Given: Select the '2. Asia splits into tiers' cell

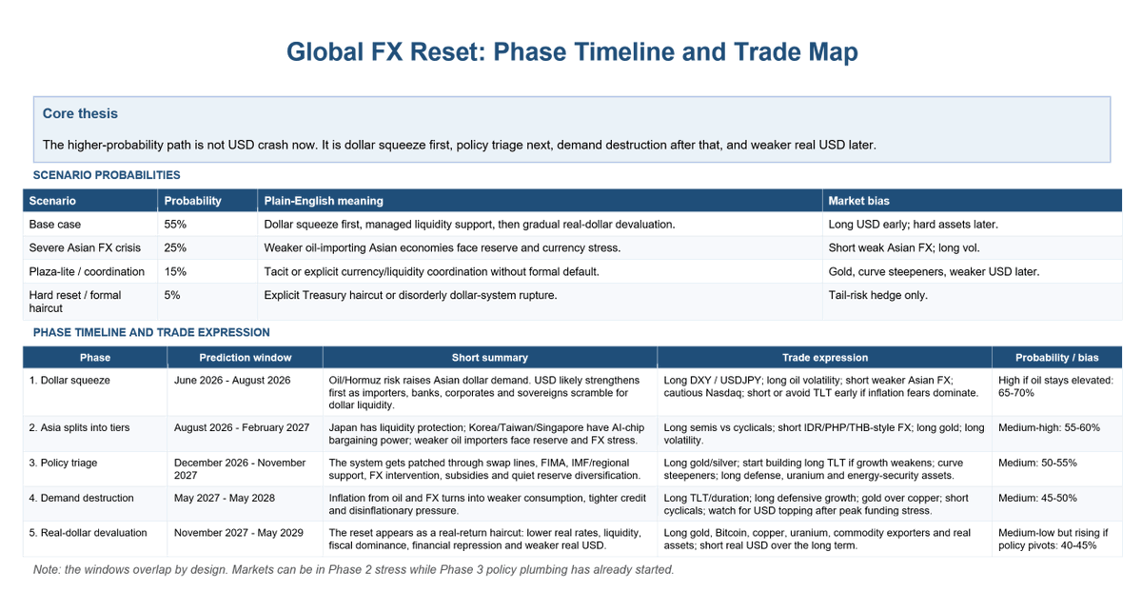Looking at the screenshot, I should tap(95, 434).
